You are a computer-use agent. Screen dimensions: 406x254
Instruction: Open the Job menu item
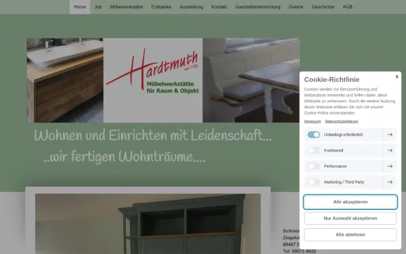pyautogui.click(x=98, y=7)
